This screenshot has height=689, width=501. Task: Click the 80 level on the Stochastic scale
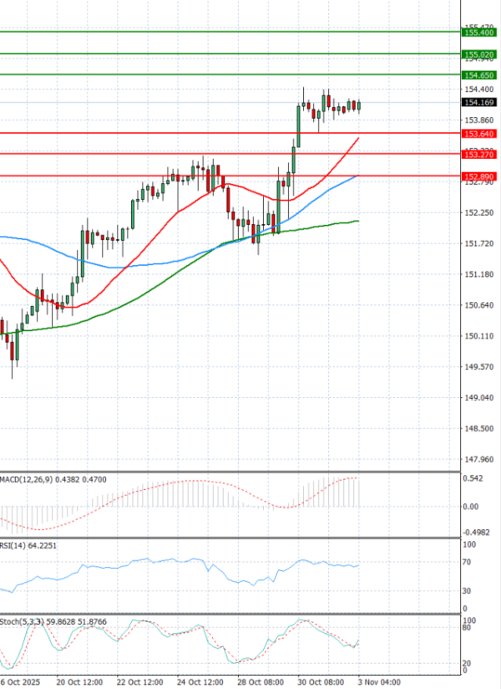pyautogui.click(x=470, y=628)
